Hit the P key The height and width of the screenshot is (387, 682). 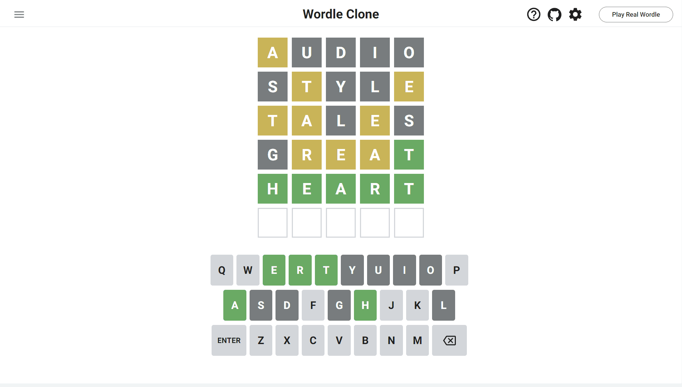[457, 270]
